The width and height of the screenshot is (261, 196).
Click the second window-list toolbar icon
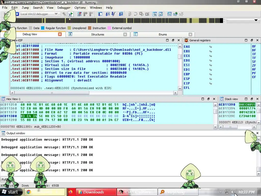pos(161,14)
